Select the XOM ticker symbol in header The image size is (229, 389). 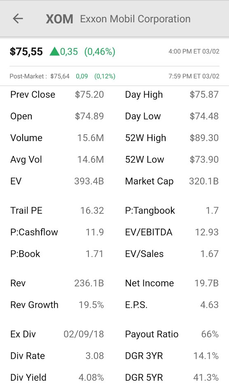(59, 19)
